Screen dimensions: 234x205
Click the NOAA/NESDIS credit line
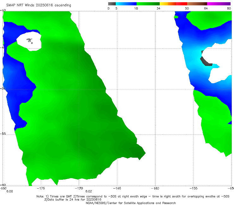pyautogui.click(x=131, y=203)
